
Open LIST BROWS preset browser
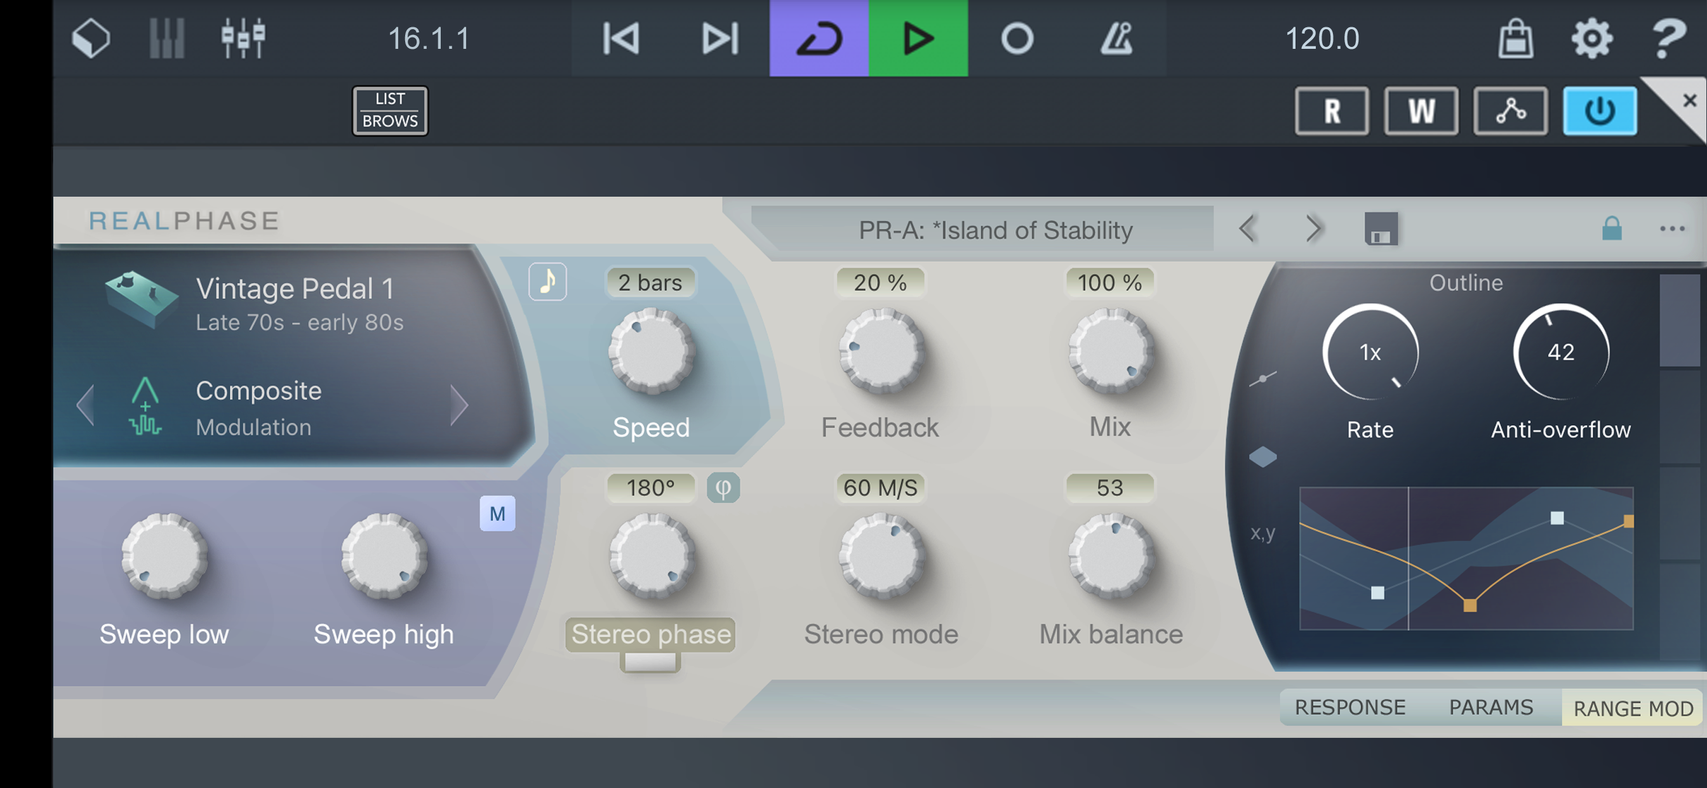(390, 110)
